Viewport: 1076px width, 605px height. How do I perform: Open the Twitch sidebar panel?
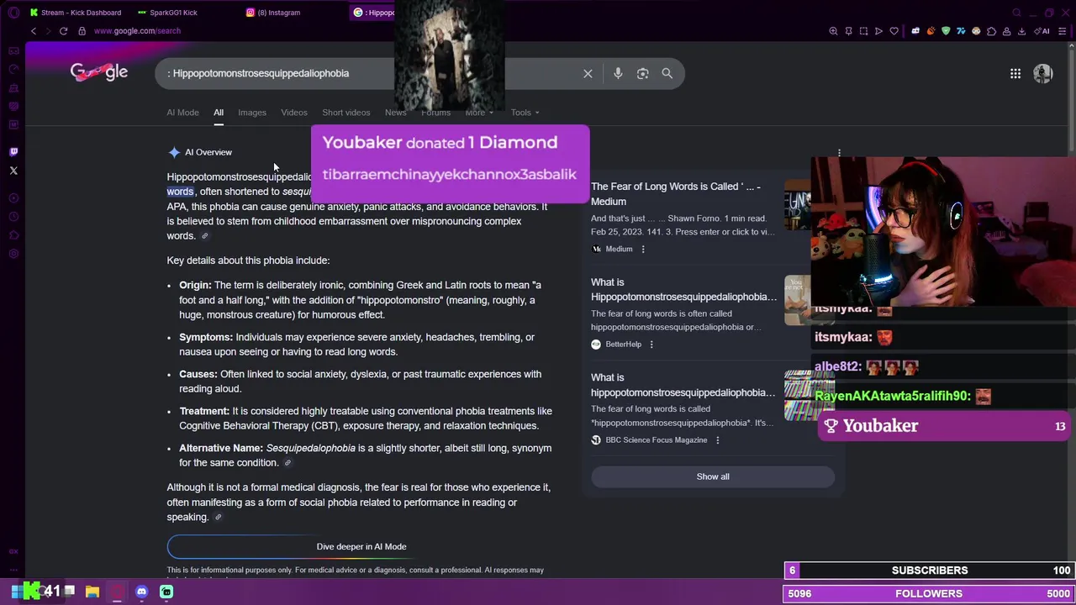(x=13, y=152)
